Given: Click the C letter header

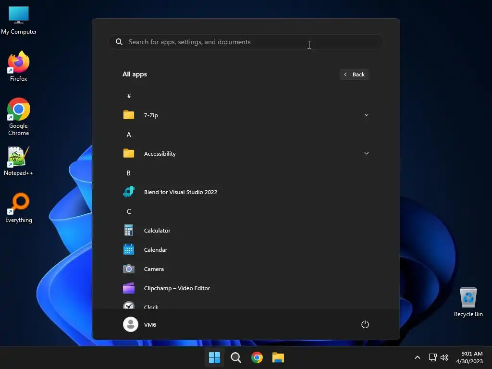Looking at the screenshot, I should click(x=129, y=211).
